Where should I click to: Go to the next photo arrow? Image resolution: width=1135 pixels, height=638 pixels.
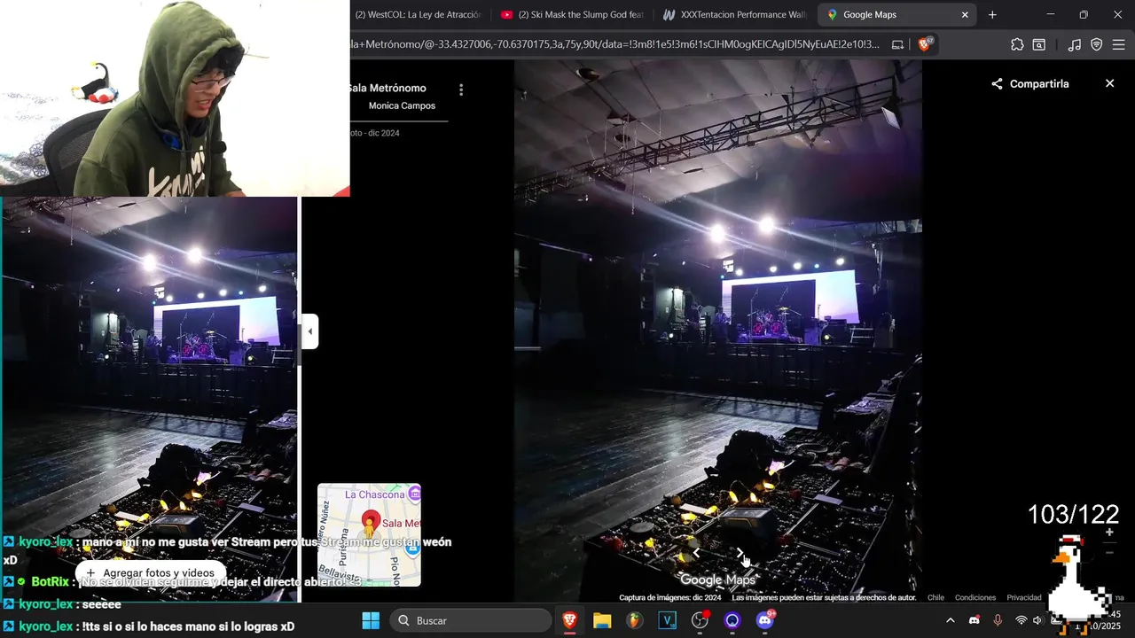click(x=740, y=553)
